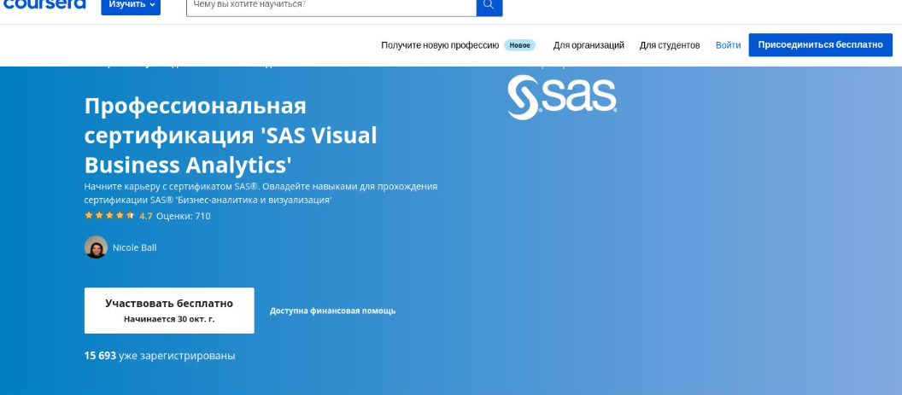Image resolution: width=902 pixels, height=395 pixels.
Task: Click the Coursera logo
Action: click(44, 4)
